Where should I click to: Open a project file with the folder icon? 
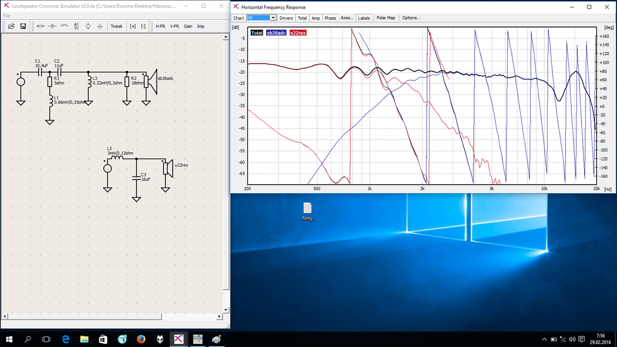11,26
